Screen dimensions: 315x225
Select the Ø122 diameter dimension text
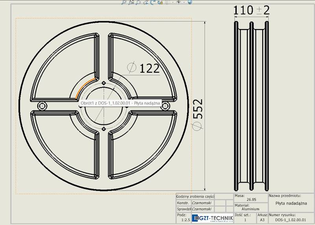point(149,68)
